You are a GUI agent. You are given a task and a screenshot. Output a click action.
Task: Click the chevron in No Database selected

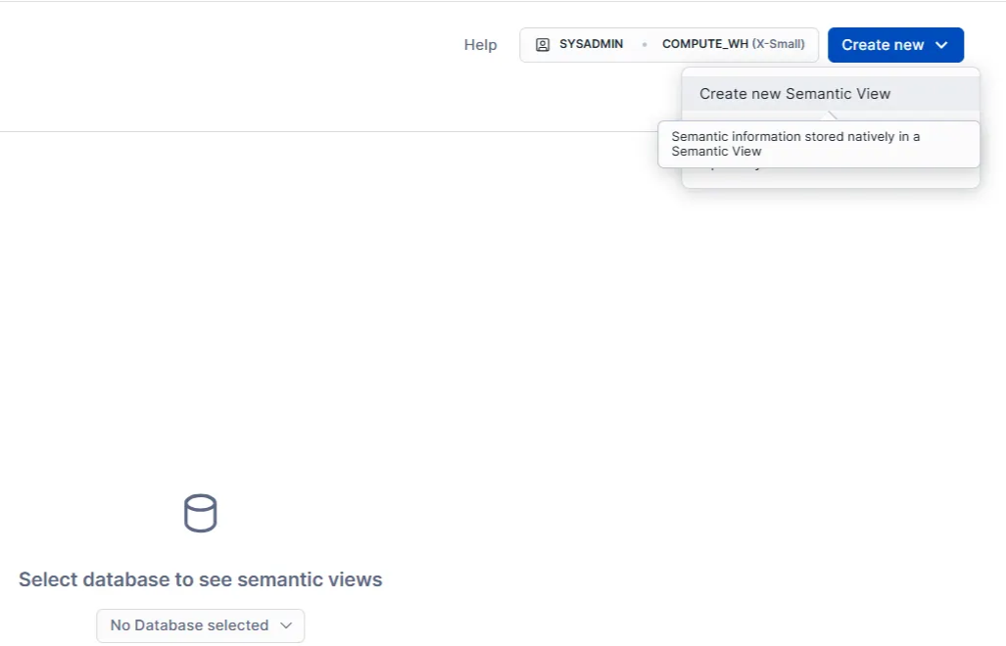[x=286, y=625]
